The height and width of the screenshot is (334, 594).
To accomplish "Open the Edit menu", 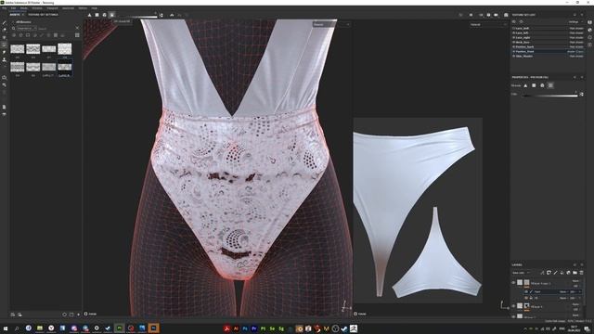I will (x=13, y=8).
